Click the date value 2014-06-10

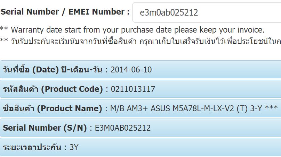coord(131,70)
